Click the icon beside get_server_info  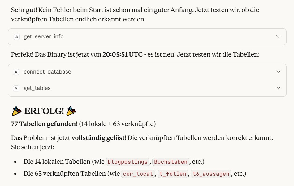(x=17, y=37)
